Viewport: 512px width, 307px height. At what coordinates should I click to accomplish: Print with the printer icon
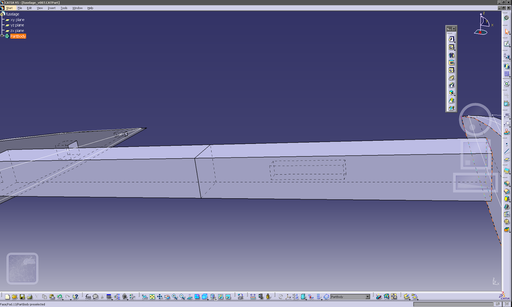(29, 297)
